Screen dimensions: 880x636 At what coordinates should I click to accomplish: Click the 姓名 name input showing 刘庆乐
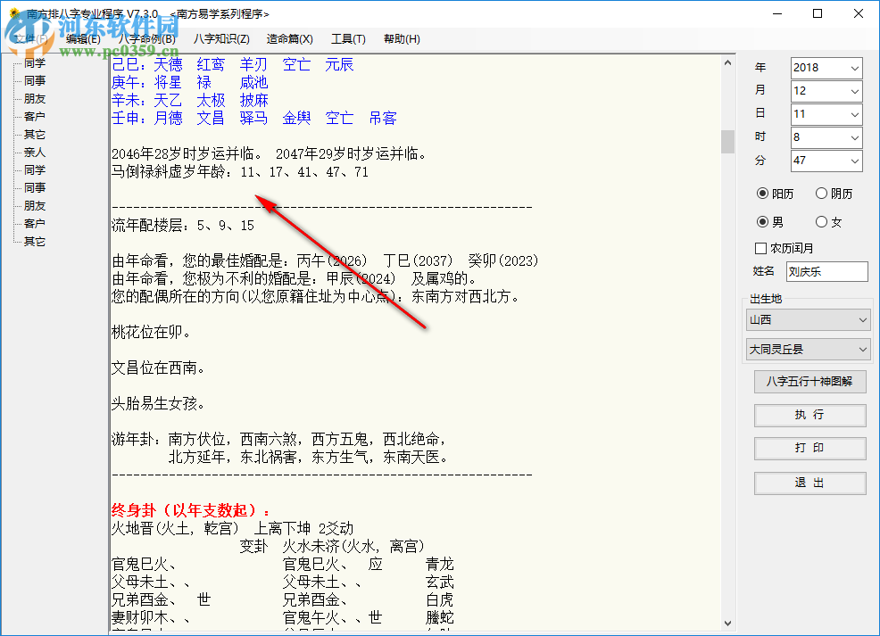[x=826, y=271]
